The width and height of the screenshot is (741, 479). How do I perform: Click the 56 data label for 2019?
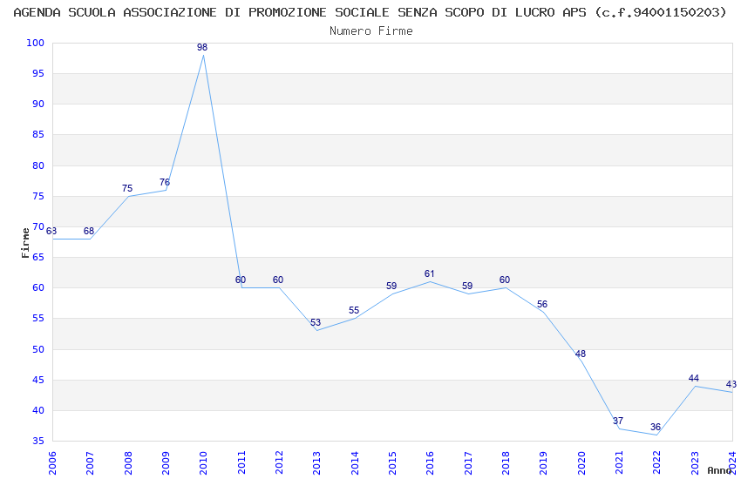click(x=542, y=305)
